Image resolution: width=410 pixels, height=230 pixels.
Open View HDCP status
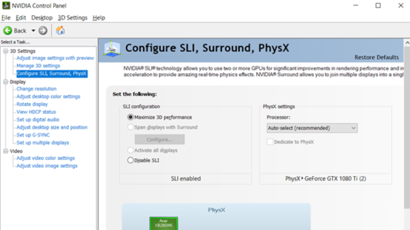point(36,112)
